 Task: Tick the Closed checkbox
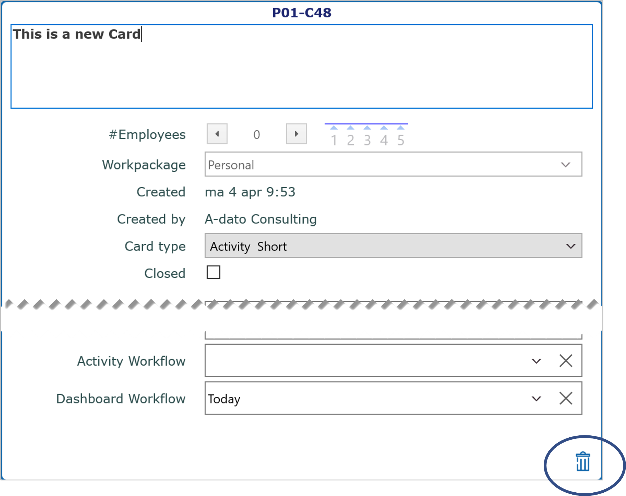pyautogui.click(x=213, y=272)
